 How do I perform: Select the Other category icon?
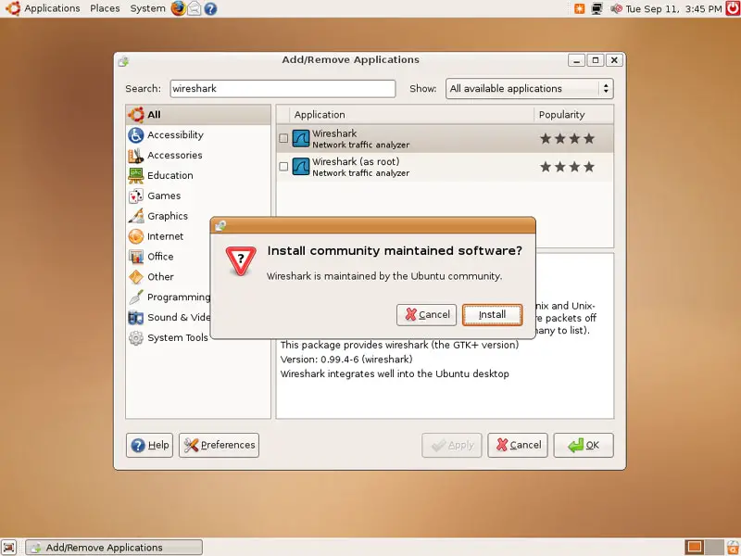point(136,277)
